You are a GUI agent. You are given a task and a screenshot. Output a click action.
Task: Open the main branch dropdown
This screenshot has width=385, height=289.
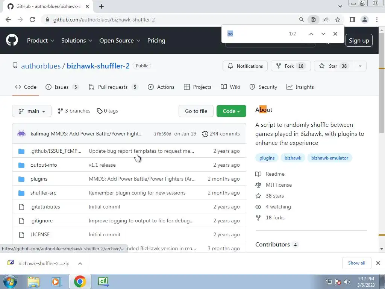click(32, 111)
